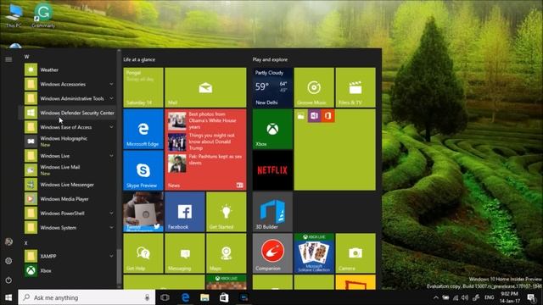Click the Start button on taskbar
Viewport: 543px width, 305px height.
point(8,297)
